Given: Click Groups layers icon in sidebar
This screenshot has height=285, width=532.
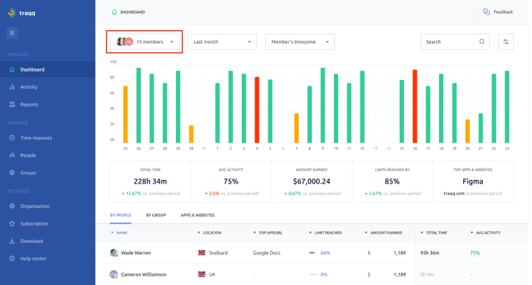Looking at the screenshot, I should [x=12, y=172].
